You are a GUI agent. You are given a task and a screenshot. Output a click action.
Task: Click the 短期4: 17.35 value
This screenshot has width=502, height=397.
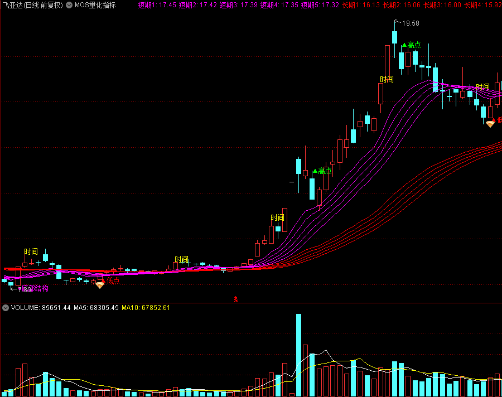coord(279,5)
